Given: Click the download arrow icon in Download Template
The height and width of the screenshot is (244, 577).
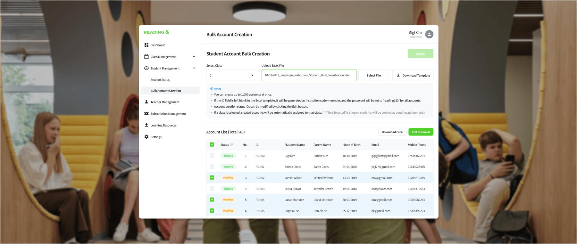Looking at the screenshot, I should coord(398,75).
